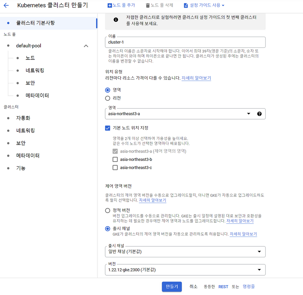Select the 출시 채널 radio button

(x=108, y=229)
